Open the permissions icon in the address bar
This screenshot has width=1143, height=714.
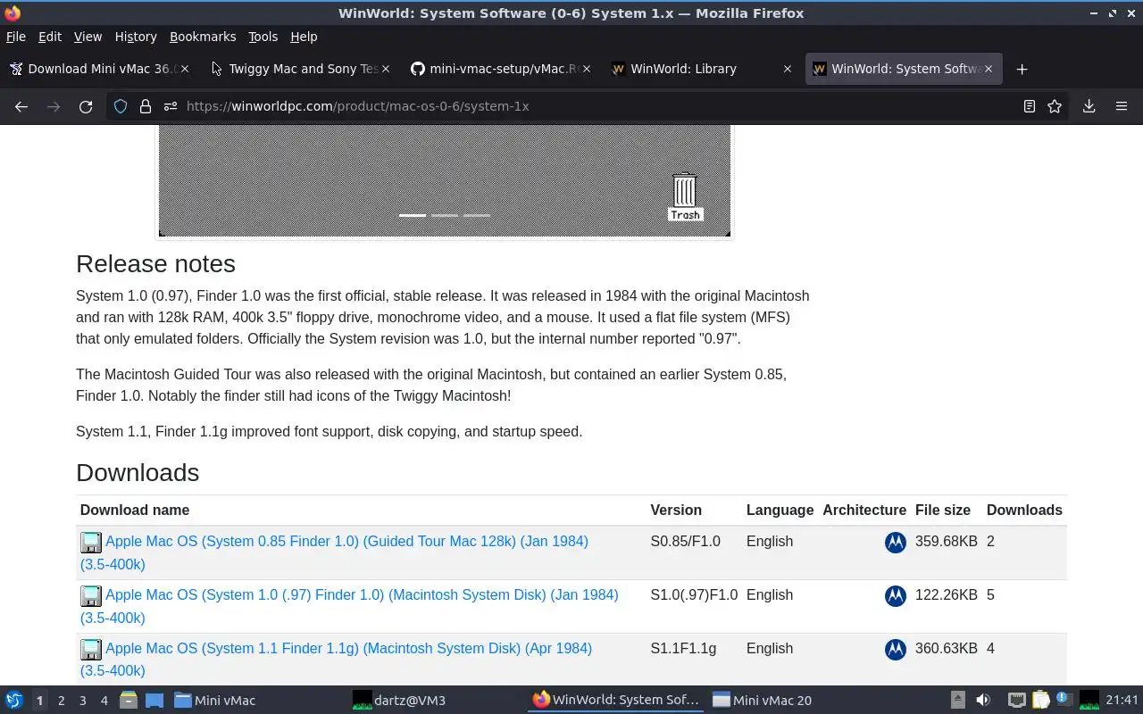pos(171,106)
